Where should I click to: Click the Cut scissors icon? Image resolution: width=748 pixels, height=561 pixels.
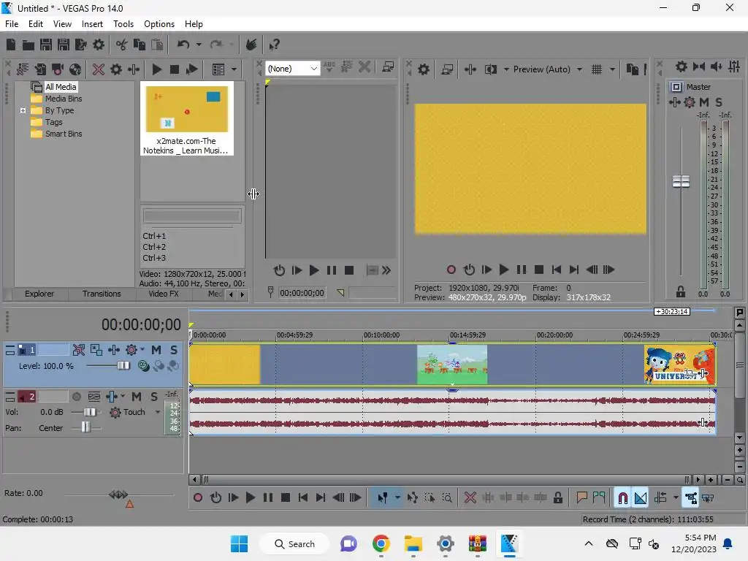122,45
